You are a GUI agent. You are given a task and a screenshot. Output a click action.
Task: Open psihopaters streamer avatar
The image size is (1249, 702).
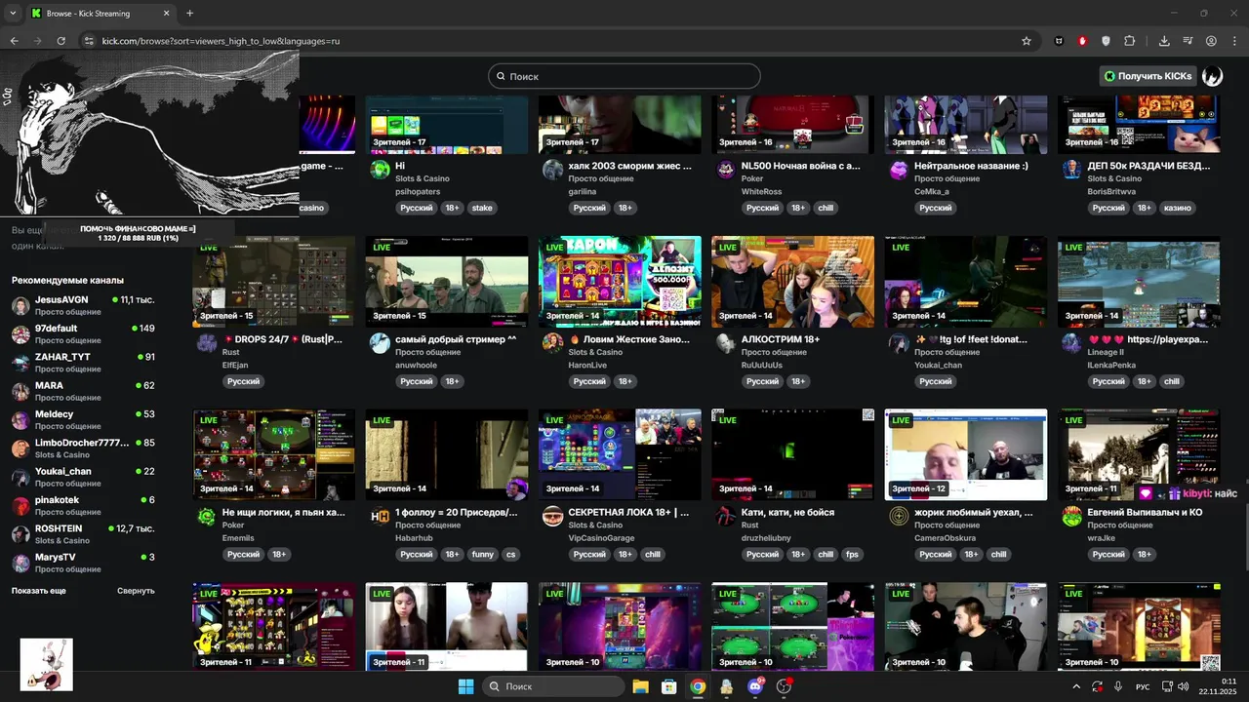(380, 170)
